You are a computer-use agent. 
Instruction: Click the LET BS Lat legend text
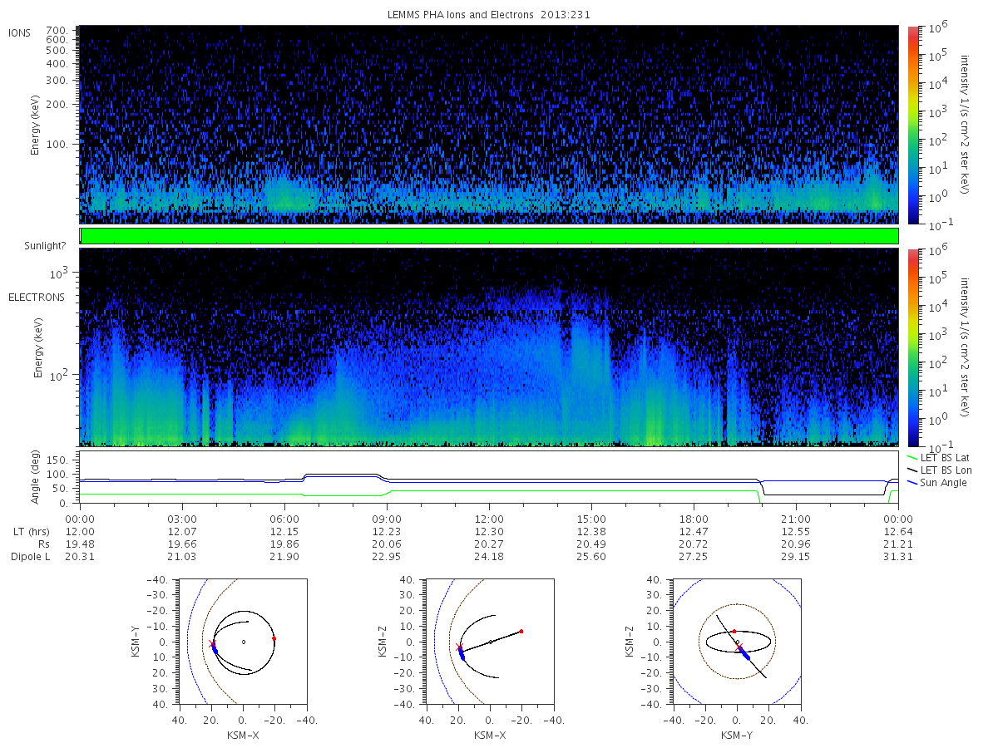tap(944, 457)
